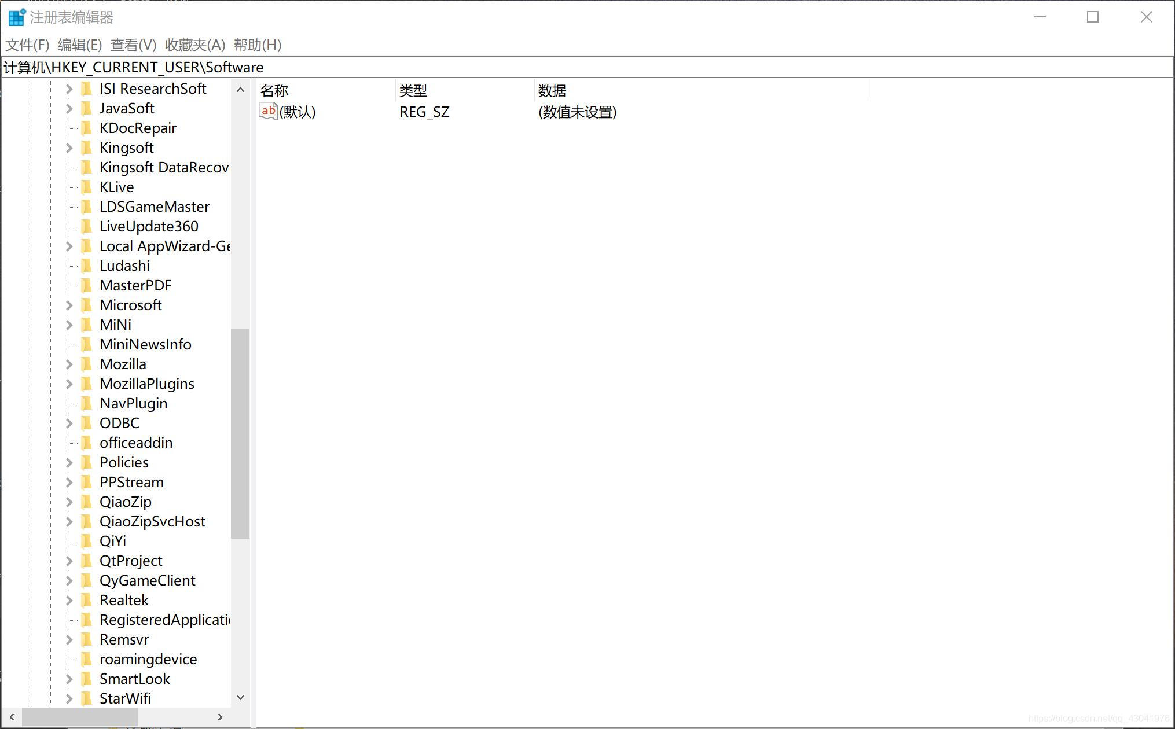Expand the QtProject key
This screenshot has height=729, width=1175.
pyautogui.click(x=69, y=561)
